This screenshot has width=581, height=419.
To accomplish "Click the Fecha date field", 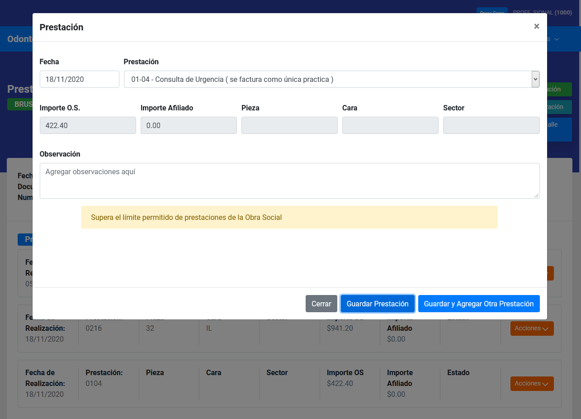I will click(x=79, y=79).
